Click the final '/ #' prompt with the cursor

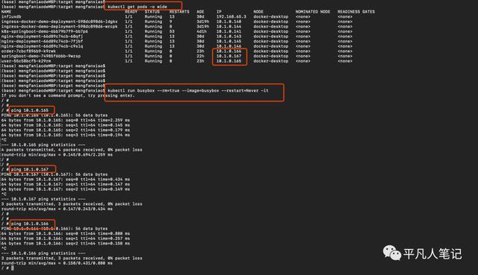tap(7, 268)
